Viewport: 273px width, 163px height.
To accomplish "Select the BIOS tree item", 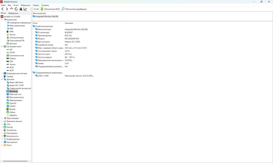I will pos(10,67).
